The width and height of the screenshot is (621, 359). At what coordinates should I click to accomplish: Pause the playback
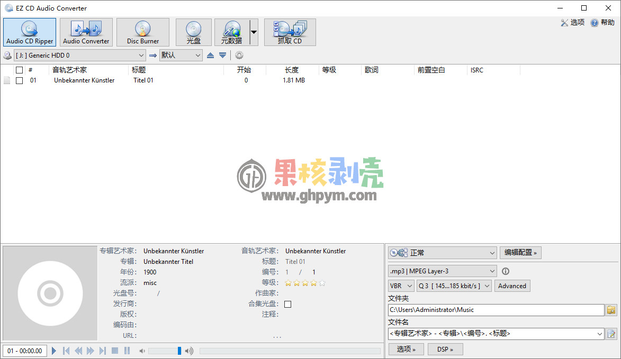[127, 351]
